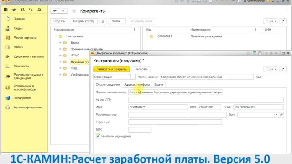This screenshot has width=292, height=164.
Task: Switch to Общие сведения tab
Action: click(x=108, y=85)
